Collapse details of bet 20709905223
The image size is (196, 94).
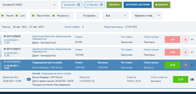[192, 65]
